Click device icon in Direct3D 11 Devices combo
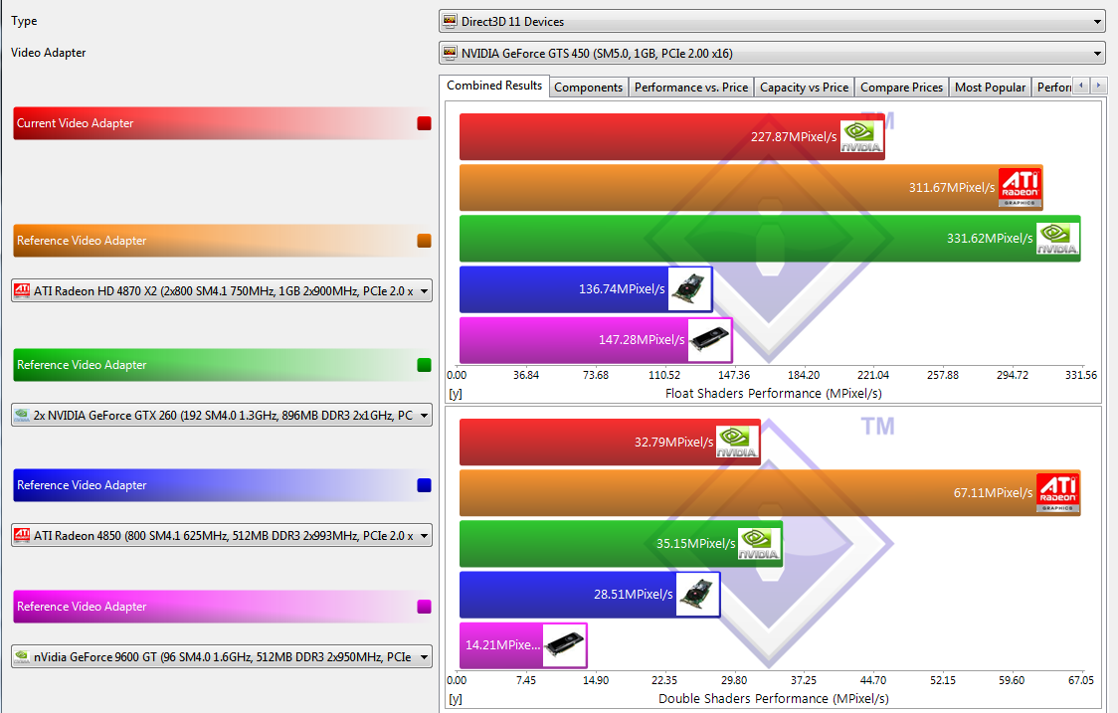1118x713 pixels. [x=450, y=22]
